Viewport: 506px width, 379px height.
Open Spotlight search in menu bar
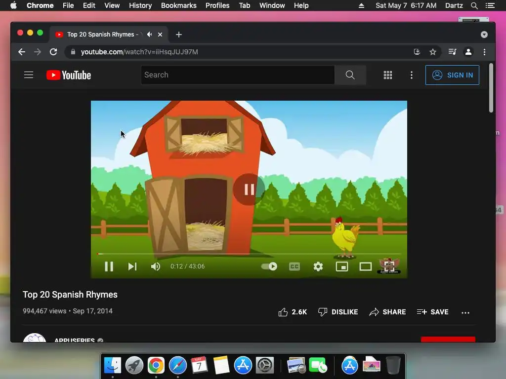[x=474, y=5]
